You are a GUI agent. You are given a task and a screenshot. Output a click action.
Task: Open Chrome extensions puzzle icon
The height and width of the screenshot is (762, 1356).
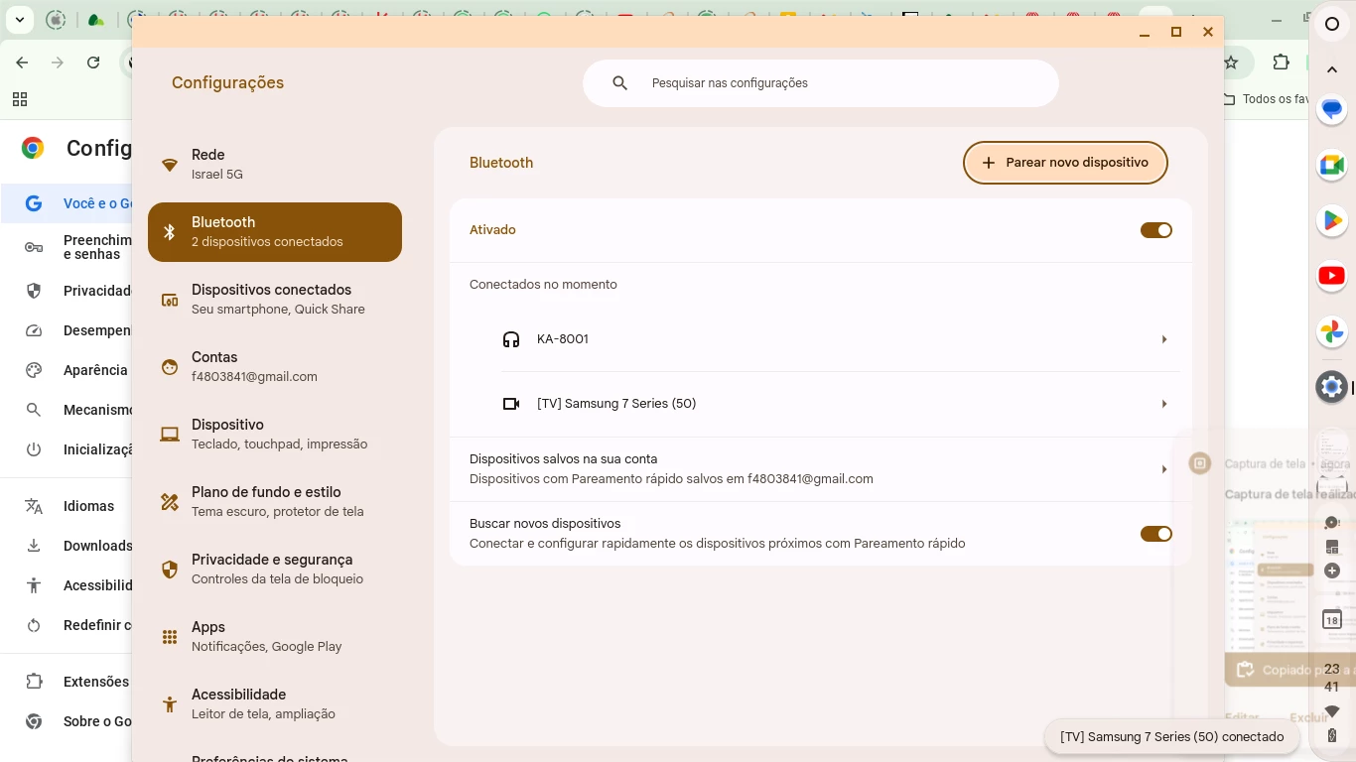(1281, 63)
